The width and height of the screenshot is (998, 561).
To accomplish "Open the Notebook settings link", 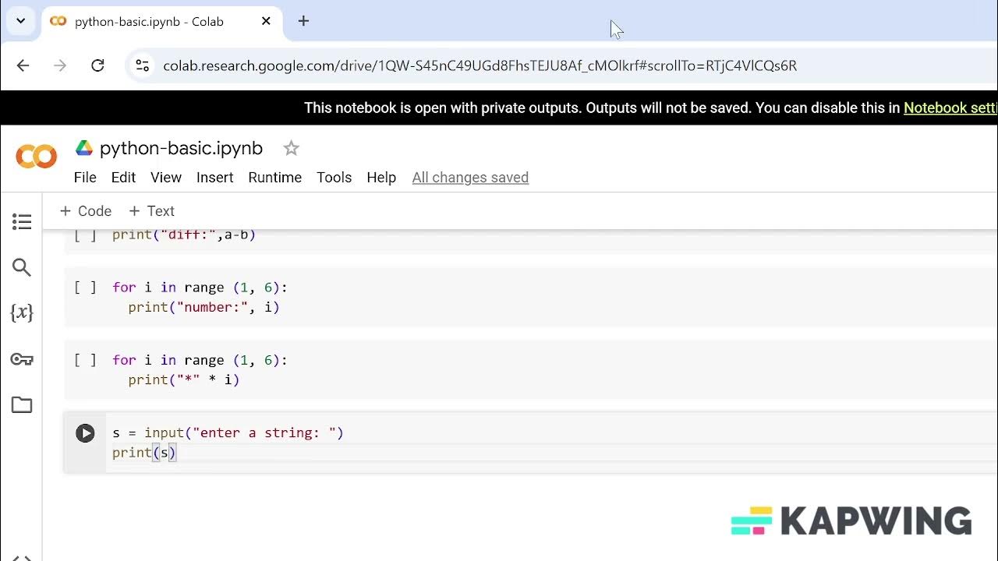I will (x=950, y=108).
